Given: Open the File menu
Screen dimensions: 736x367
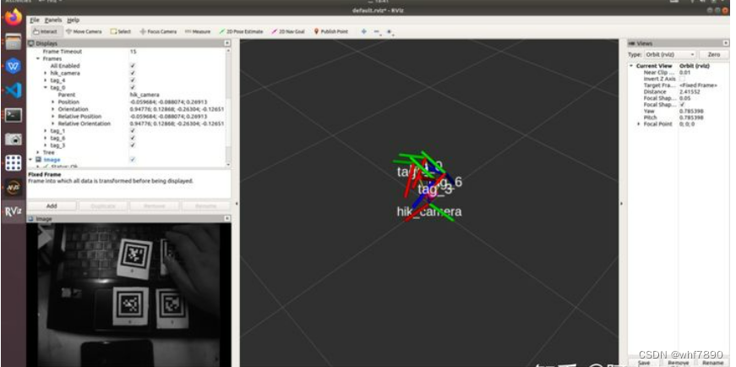Looking at the screenshot, I should [x=35, y=20].
